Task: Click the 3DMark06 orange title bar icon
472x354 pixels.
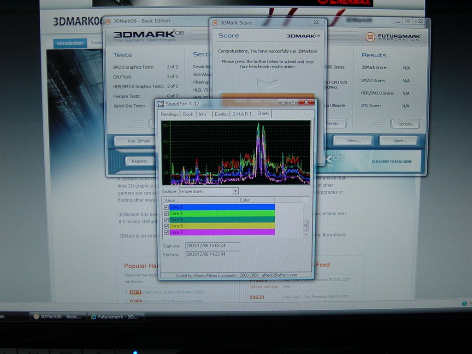Action: pyautogui.click(x=108, y=21)
